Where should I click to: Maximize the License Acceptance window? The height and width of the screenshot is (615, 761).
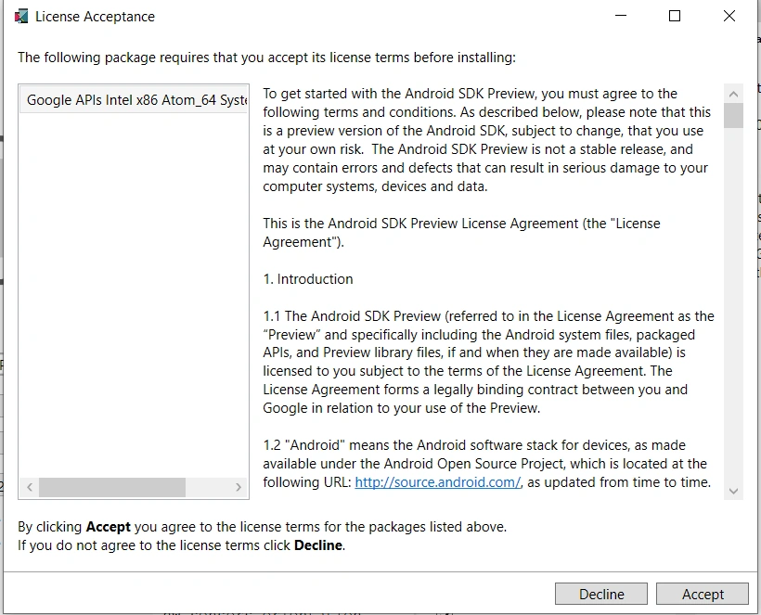pyautogui.click(x=675, y=16)
